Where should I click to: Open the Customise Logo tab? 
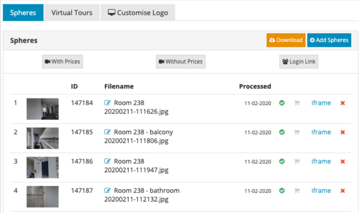point(138,12)
